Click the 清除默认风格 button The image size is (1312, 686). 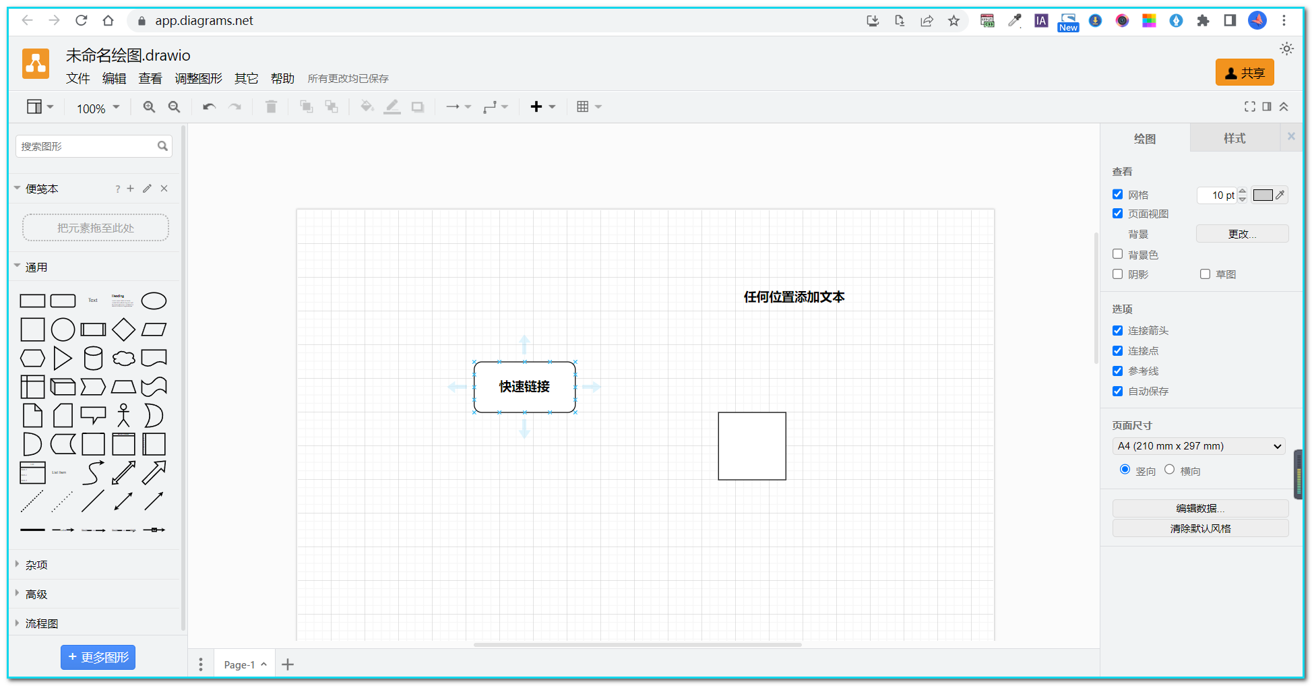(x=1200, y=528)
